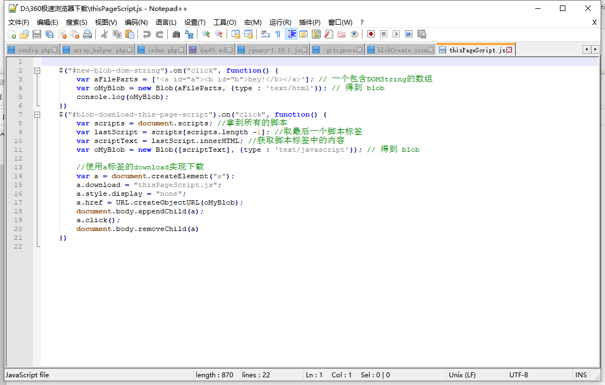
Task: Toggle show all characters pilcrow button
Action: 278,34
